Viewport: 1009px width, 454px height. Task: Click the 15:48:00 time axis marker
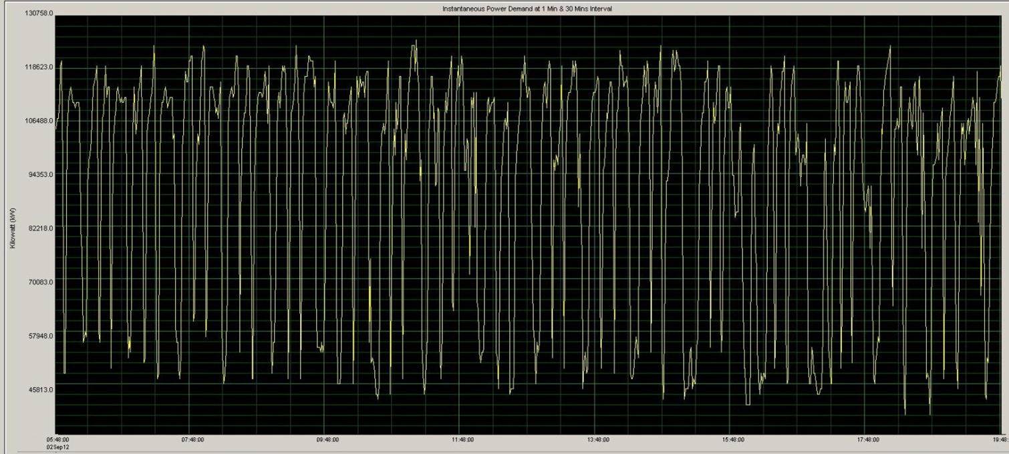[733, 440]
